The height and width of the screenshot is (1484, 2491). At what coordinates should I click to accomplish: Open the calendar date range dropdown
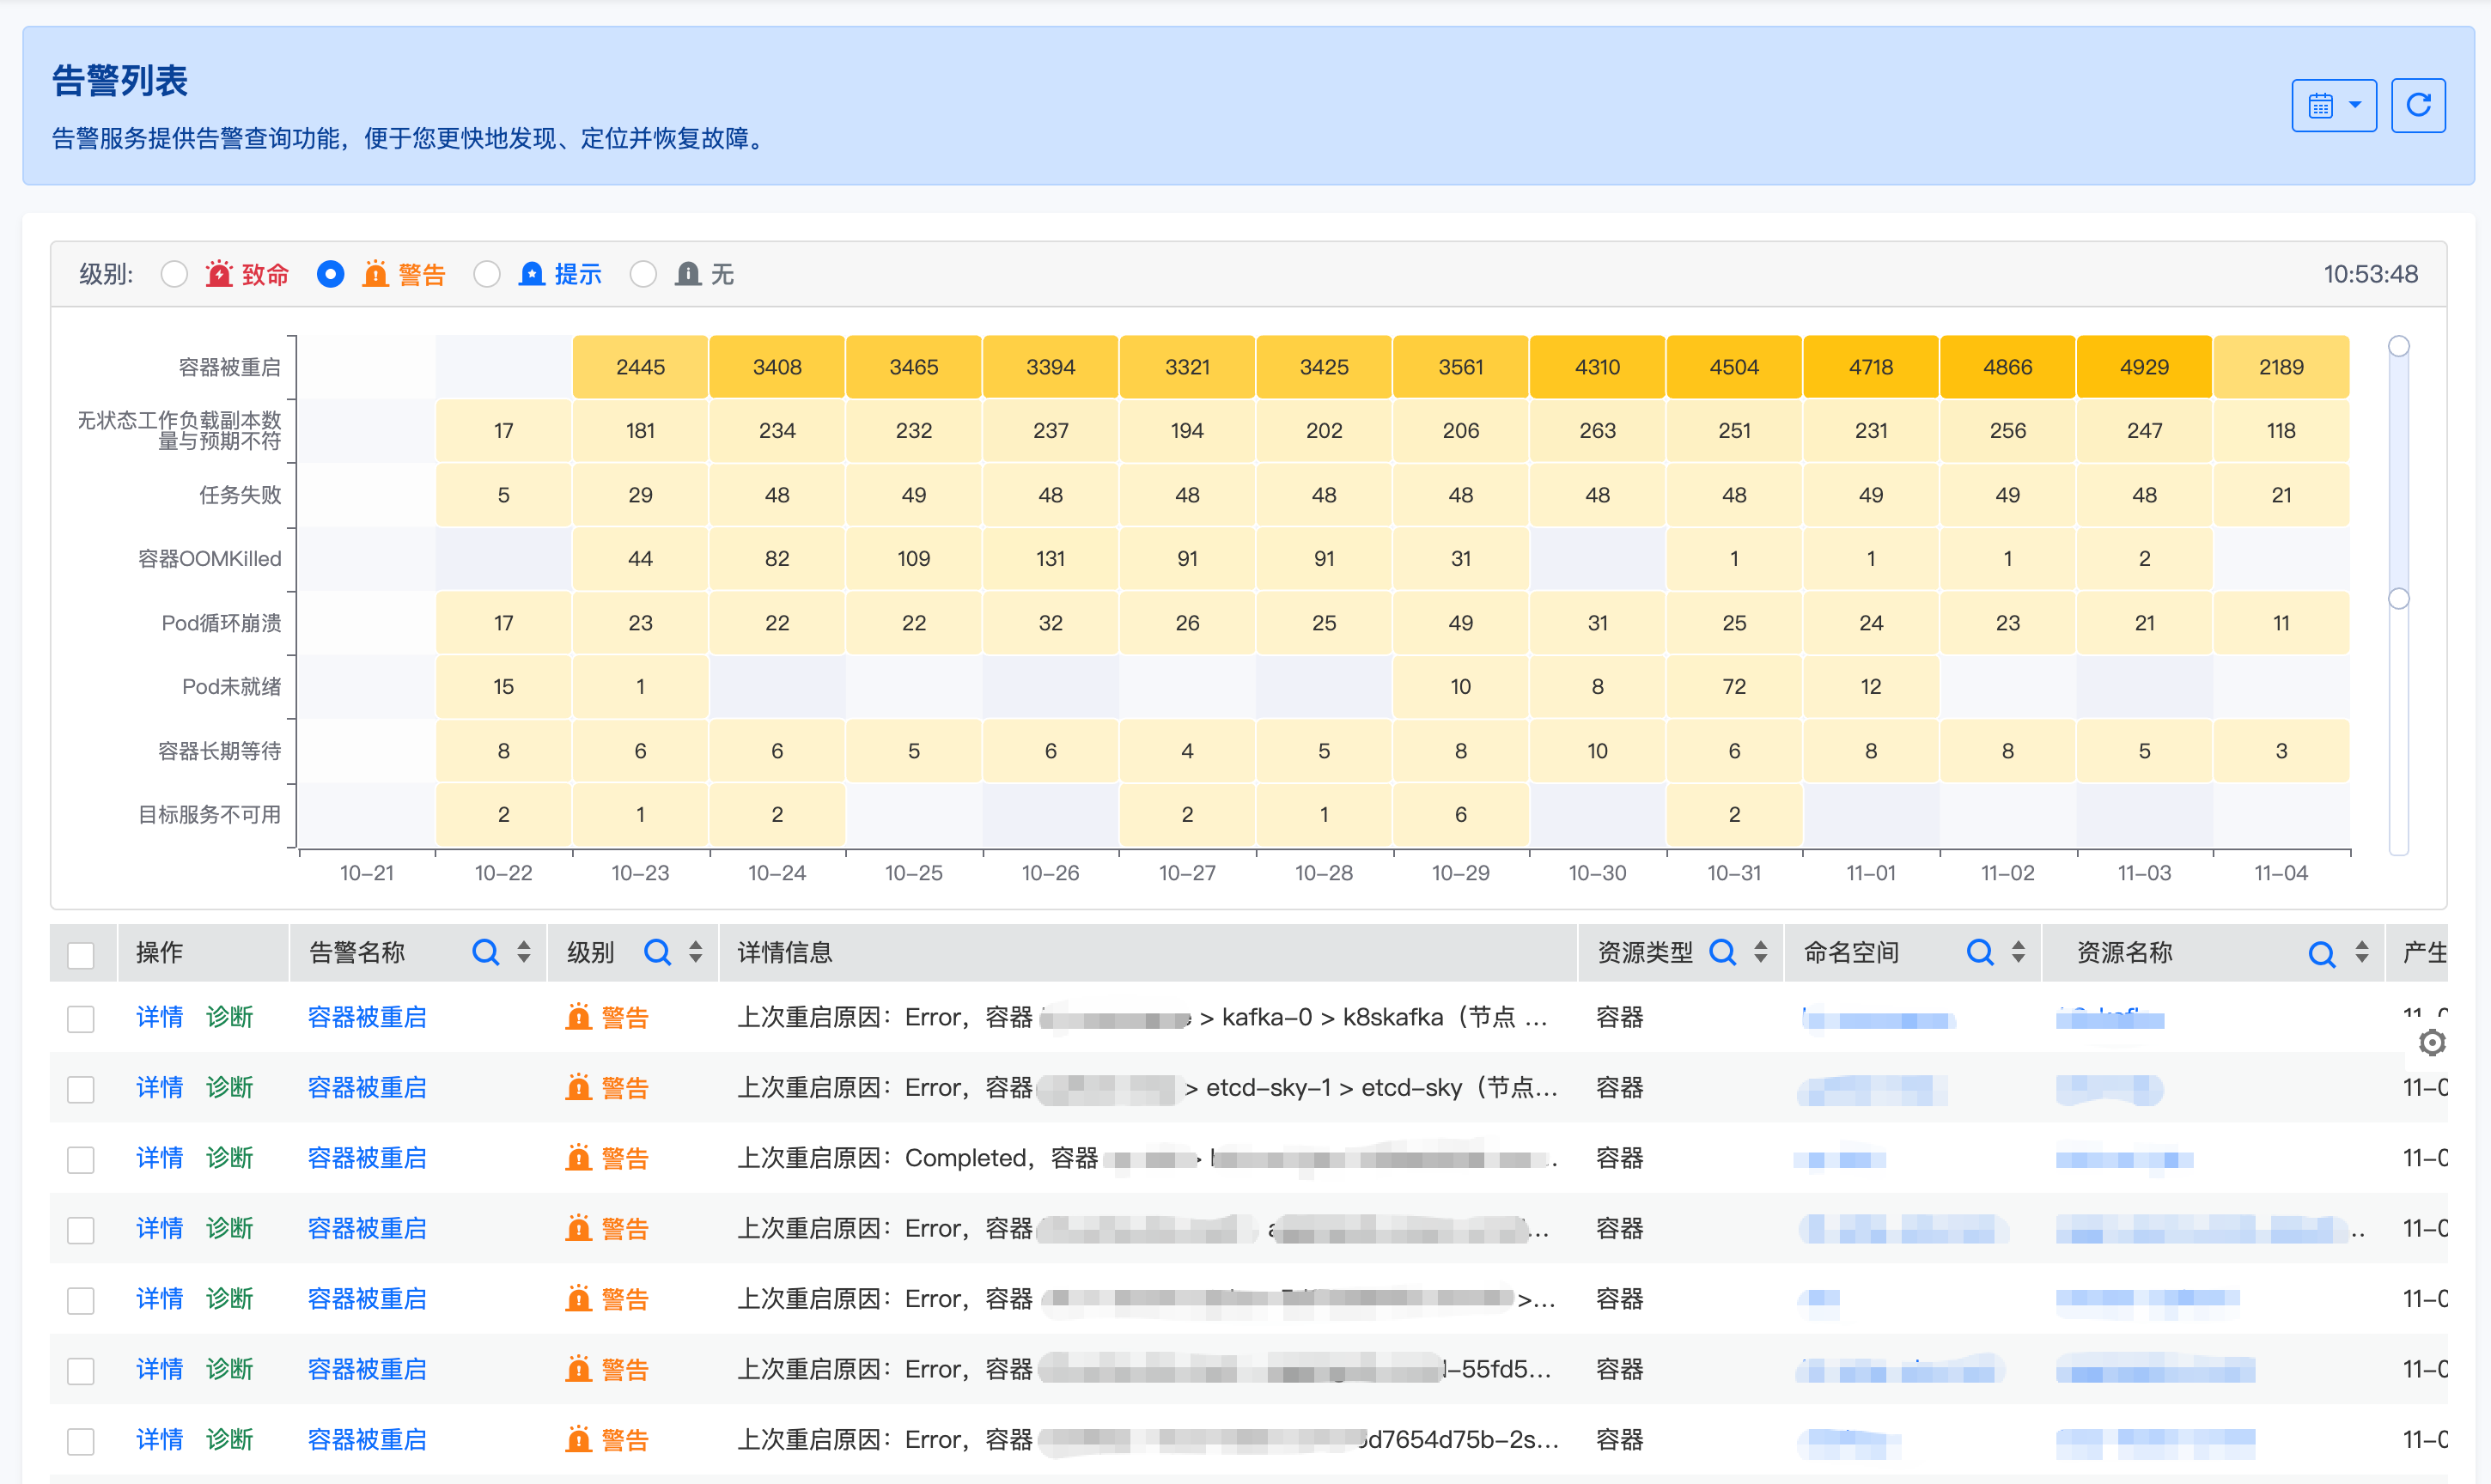2333,105
